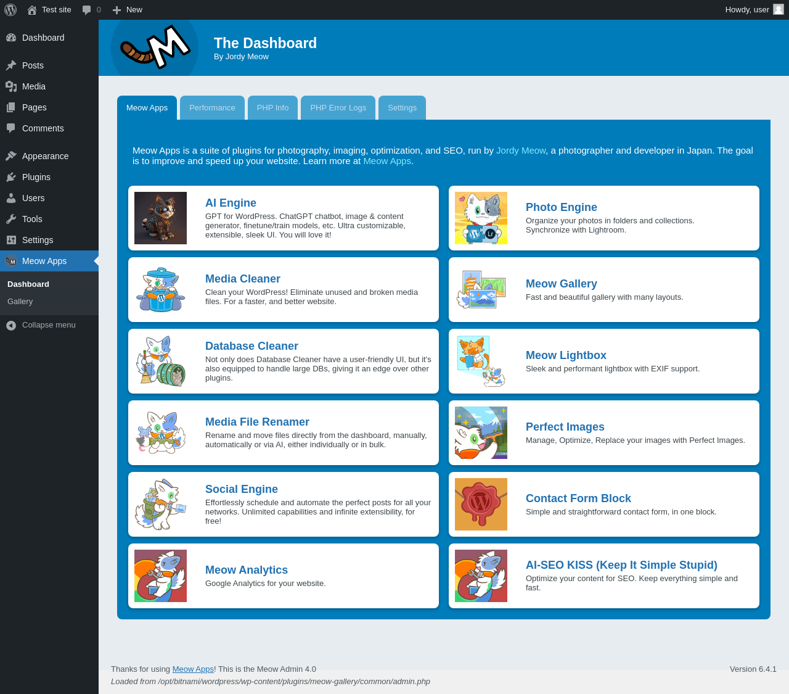Click the Jordy Meow link in description
The width and height of the screenshot is (789, 694).
pyautogui.click(x=521, y=151)
